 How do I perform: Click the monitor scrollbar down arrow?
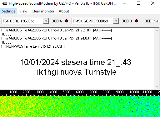pos(157,87)
